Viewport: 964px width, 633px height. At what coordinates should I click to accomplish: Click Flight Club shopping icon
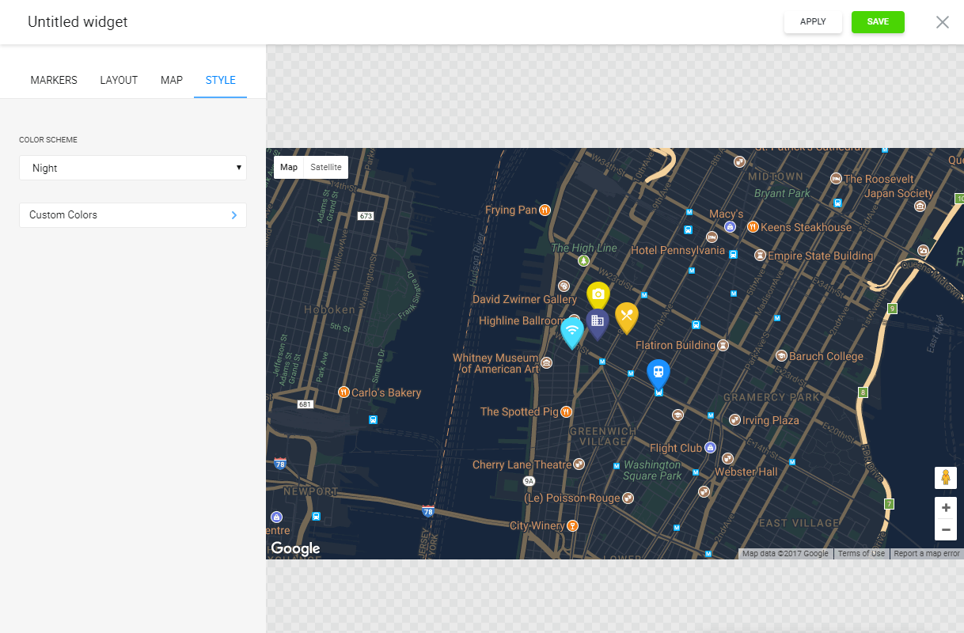pos(711,448)
